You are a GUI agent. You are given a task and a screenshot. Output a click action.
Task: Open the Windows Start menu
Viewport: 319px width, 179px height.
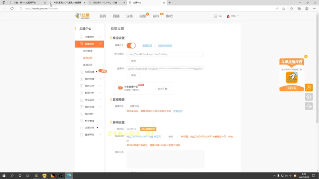4,176
